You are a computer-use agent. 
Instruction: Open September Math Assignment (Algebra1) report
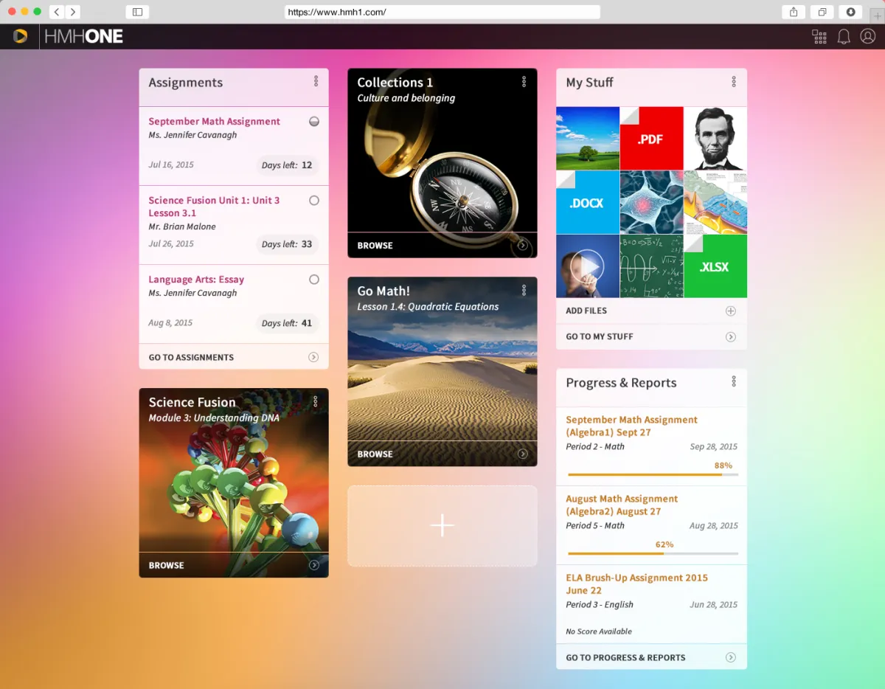[x=631, y=426]
